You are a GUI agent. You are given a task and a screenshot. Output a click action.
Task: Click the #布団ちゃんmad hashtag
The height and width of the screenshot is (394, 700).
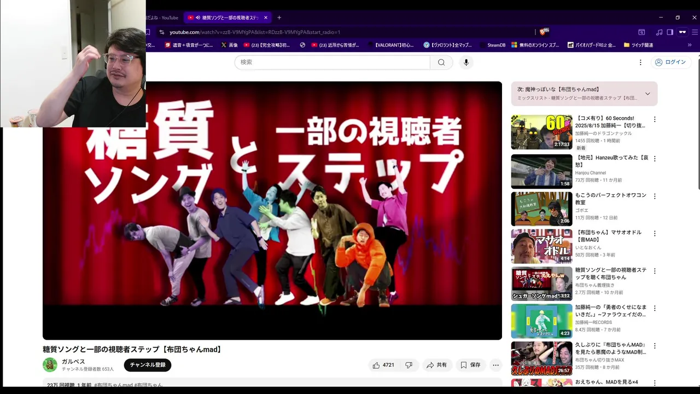tap(113, 385)
